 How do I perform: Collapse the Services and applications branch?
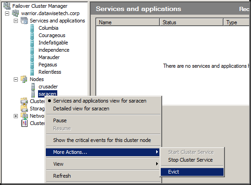coord(16,21)
